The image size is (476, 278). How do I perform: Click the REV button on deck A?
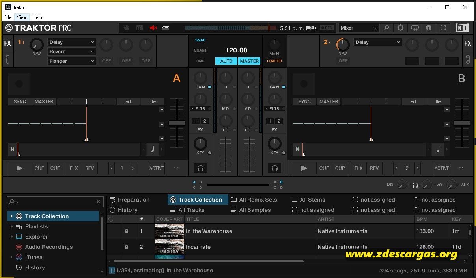point(90,168)
